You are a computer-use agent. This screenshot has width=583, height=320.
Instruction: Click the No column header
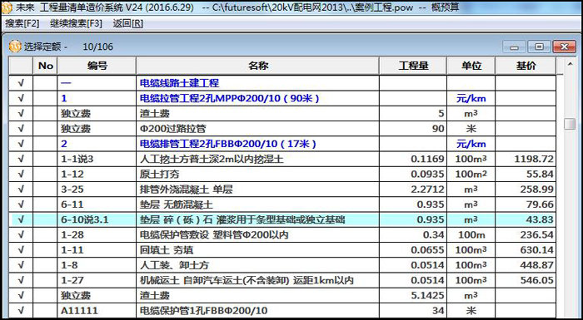[x=45, y=66]
